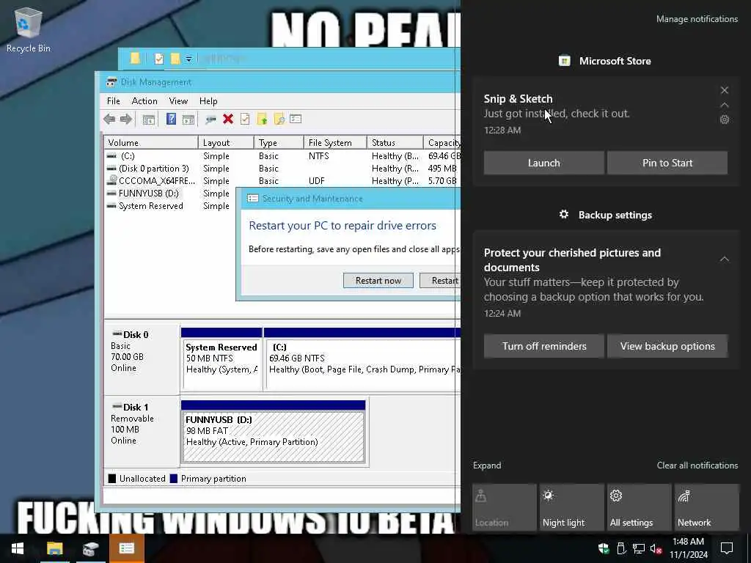
Task: Open Help via the blue question-mark icon
Action: (x=171, y=119)
